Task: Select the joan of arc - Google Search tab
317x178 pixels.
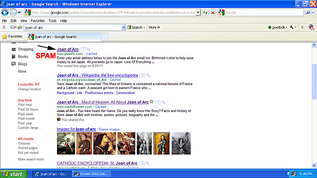Action: pos(64,37)
